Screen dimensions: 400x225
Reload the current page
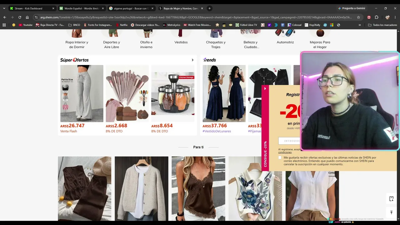20,17
